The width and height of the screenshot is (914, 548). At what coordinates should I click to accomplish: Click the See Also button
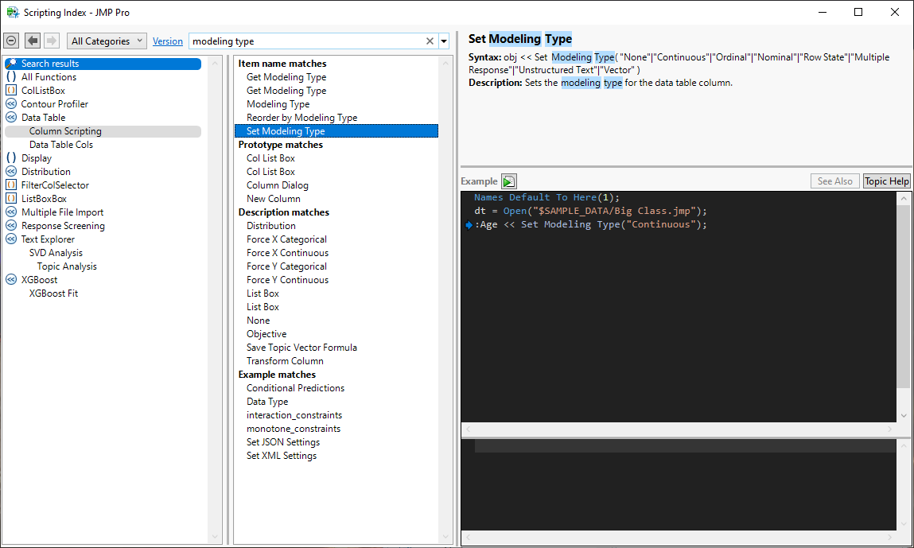coord(834,181)
